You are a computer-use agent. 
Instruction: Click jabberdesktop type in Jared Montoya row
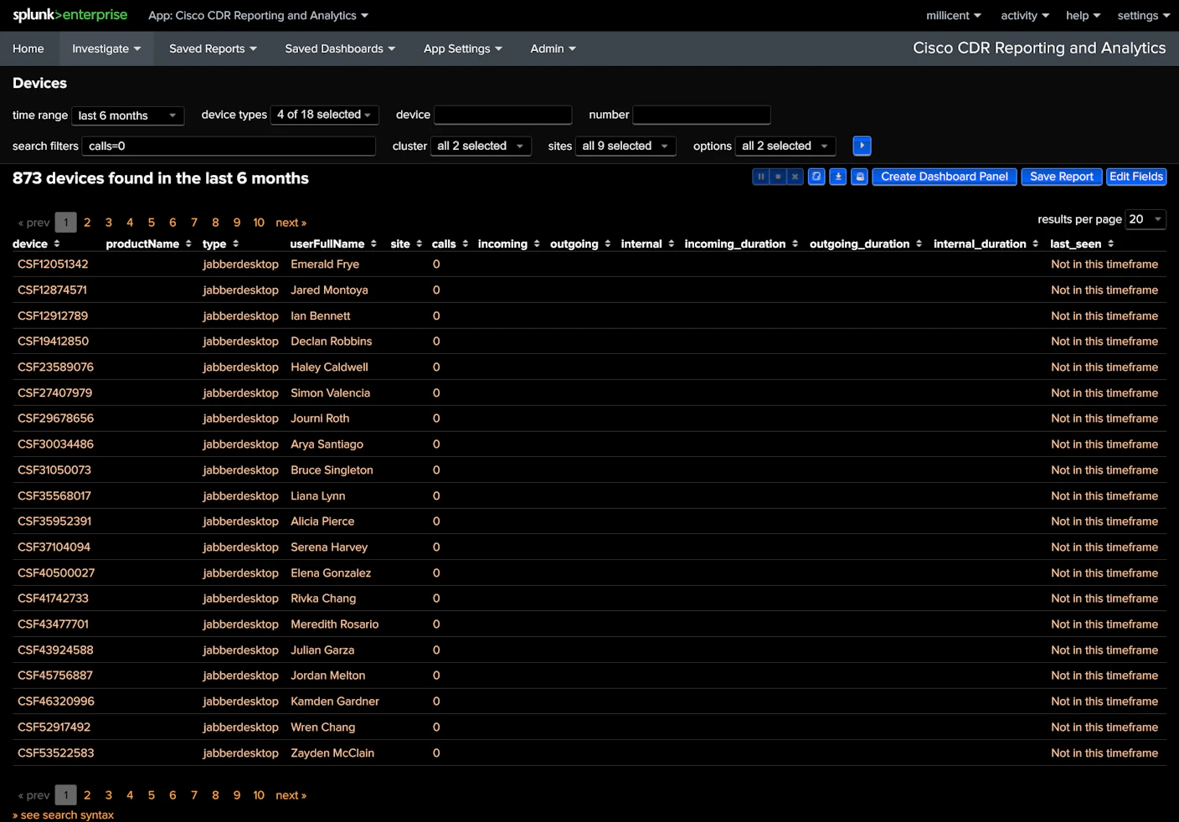[240, 290]
